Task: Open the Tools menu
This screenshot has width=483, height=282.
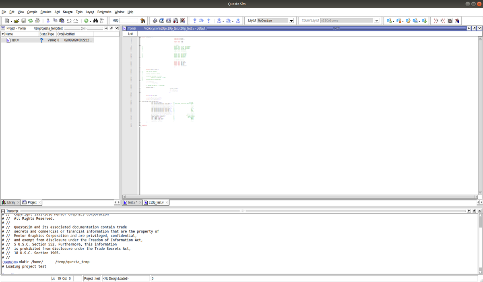Action: [79, 12]
